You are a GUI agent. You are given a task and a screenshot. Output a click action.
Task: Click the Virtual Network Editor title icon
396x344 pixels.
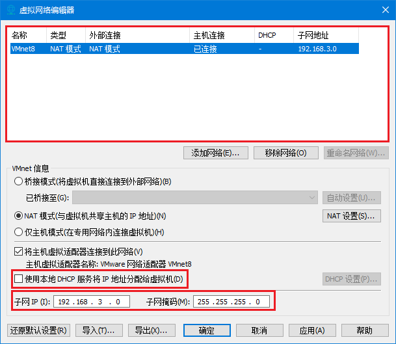coord(10,10)
